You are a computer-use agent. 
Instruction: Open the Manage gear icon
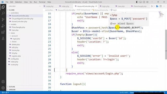(x=3, y=88)
